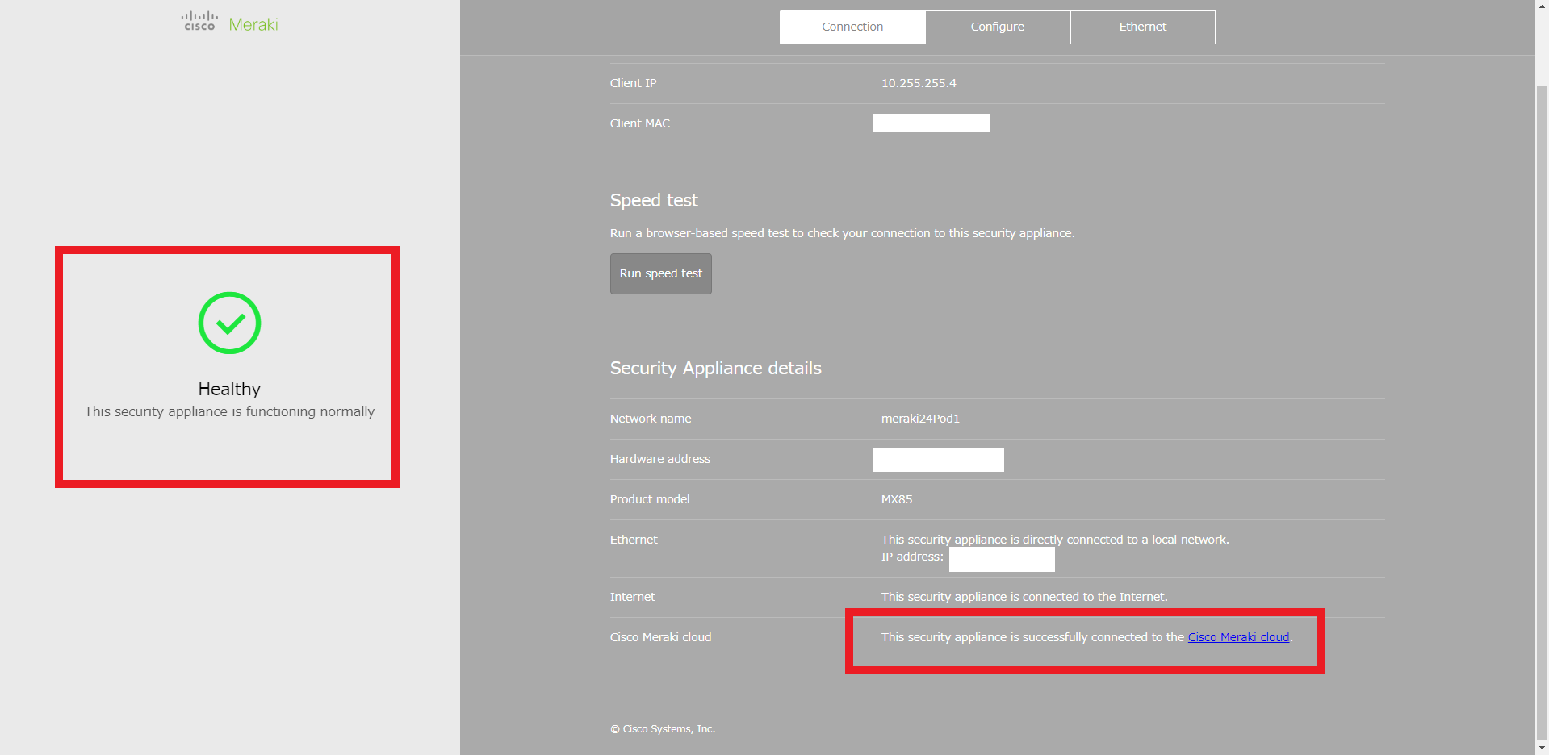Open the Ethernet tab
This screenshot has width=1549, height=755.
pos(1141,27)
